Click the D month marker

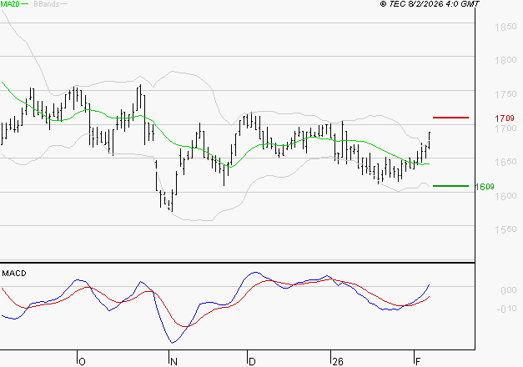pos(252,362)
